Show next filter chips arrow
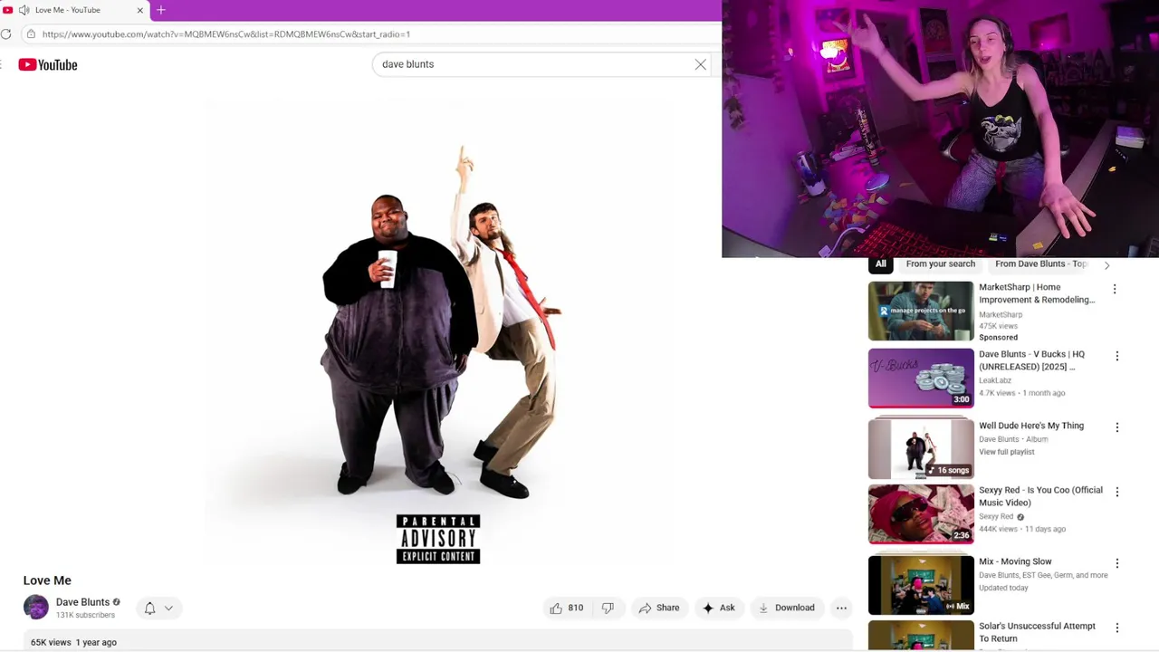The height and width of the screenshot is (652, 1159). point(1106,265)
